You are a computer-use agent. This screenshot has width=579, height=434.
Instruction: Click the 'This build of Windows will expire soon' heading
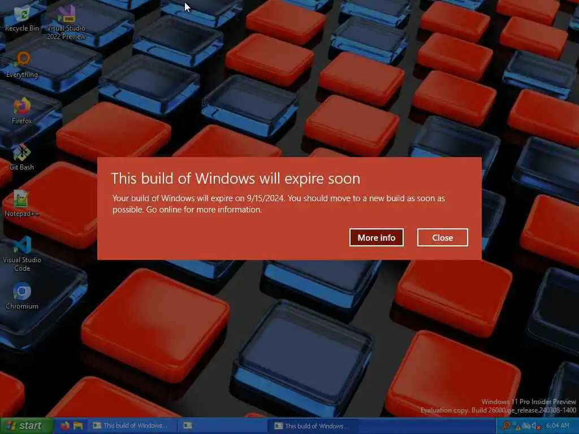pyautogui.click(x=236, y=179)
